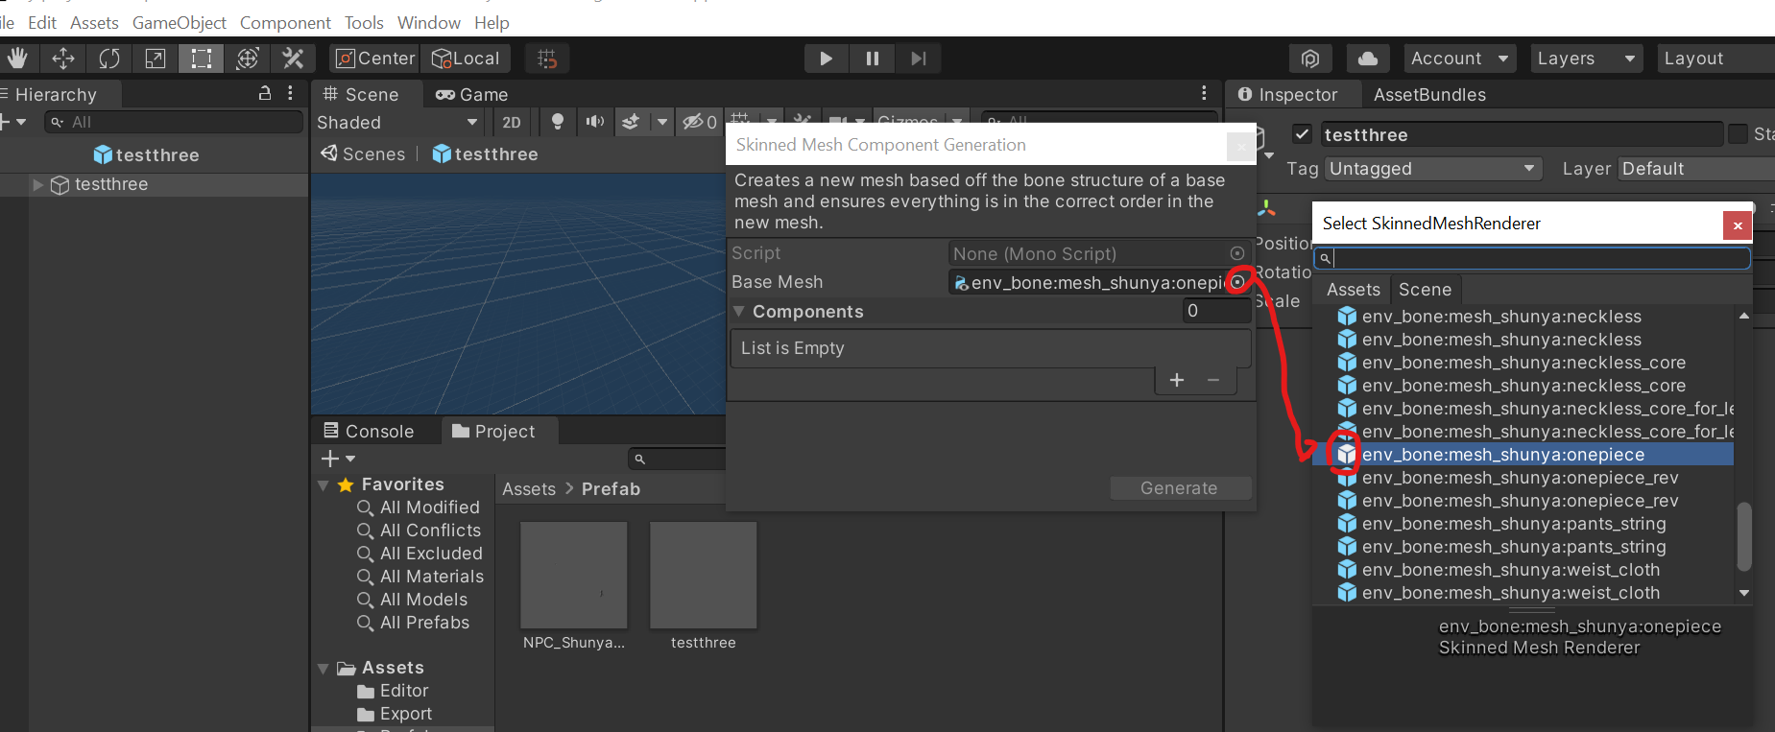This screenshot has width=1775, height=732.
Task: Toggle hidden objects visibility count
Action: click(699, 122)
